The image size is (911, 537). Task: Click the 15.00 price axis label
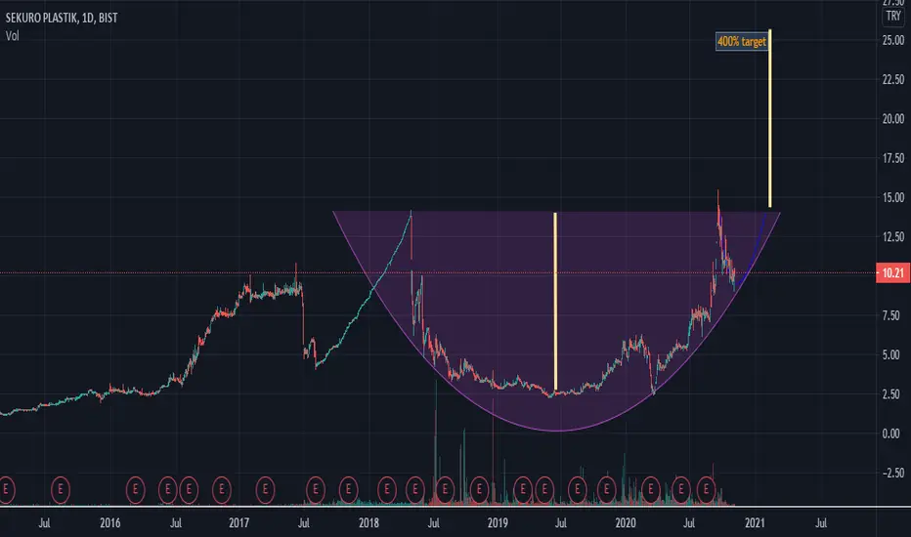click(893, 198)
